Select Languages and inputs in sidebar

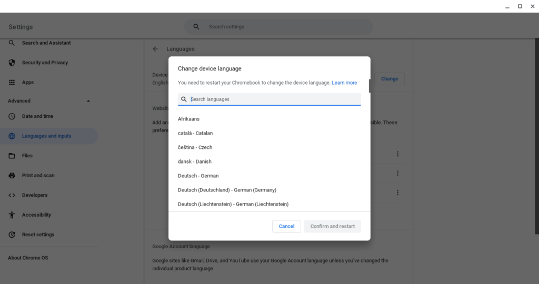[49, 136]
